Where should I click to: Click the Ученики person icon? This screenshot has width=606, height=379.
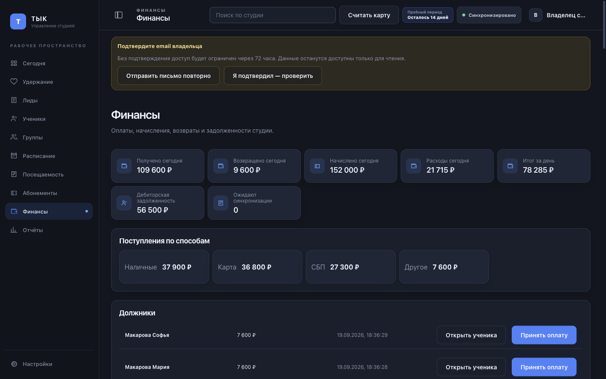tap(14, 119)
